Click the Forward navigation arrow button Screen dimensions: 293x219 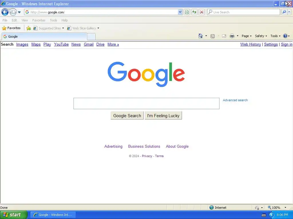13,12
